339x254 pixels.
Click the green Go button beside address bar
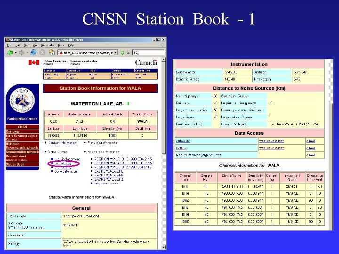122,53
